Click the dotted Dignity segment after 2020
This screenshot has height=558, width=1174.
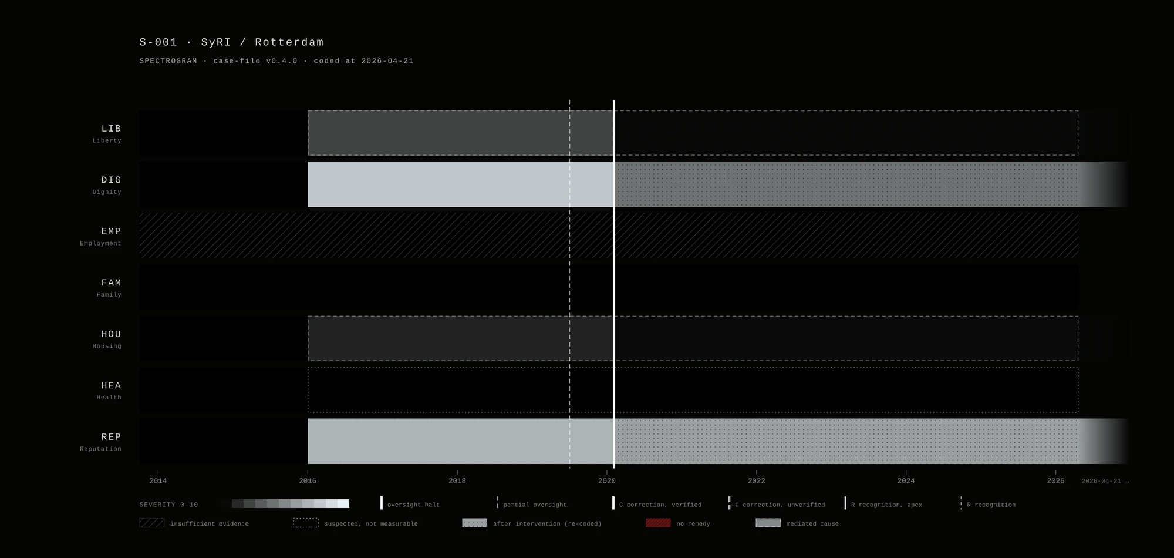pos(846,184)
